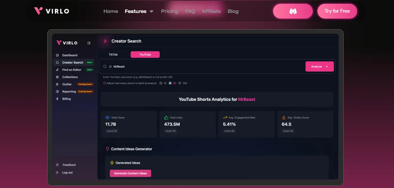Open Collections via its stack icon
The image size is (394, 188).
click(57, 77)
